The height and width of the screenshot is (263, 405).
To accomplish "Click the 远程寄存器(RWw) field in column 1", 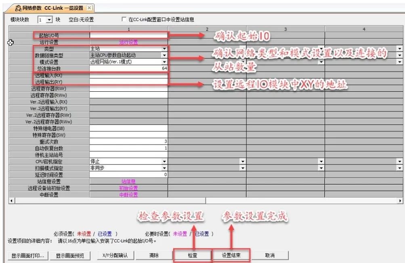I will (129, 95).
